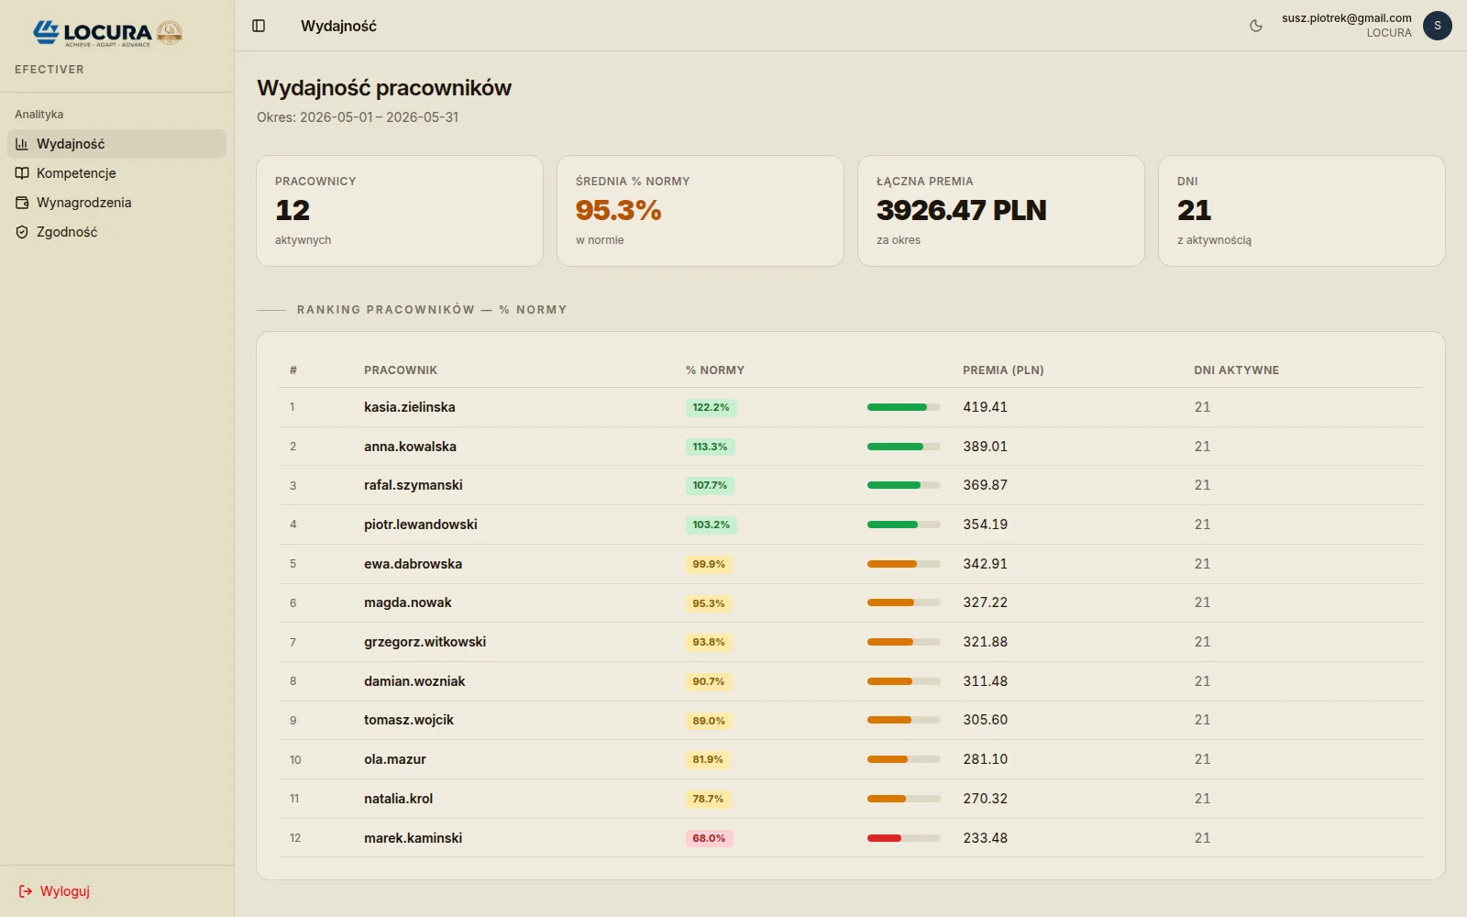Click the Wynagrodzenia wallet icon
Viewport: 1467px width, 917px height.
tap(22, 203)
